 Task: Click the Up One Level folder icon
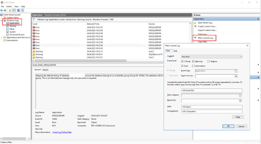(x=10, y=11)
